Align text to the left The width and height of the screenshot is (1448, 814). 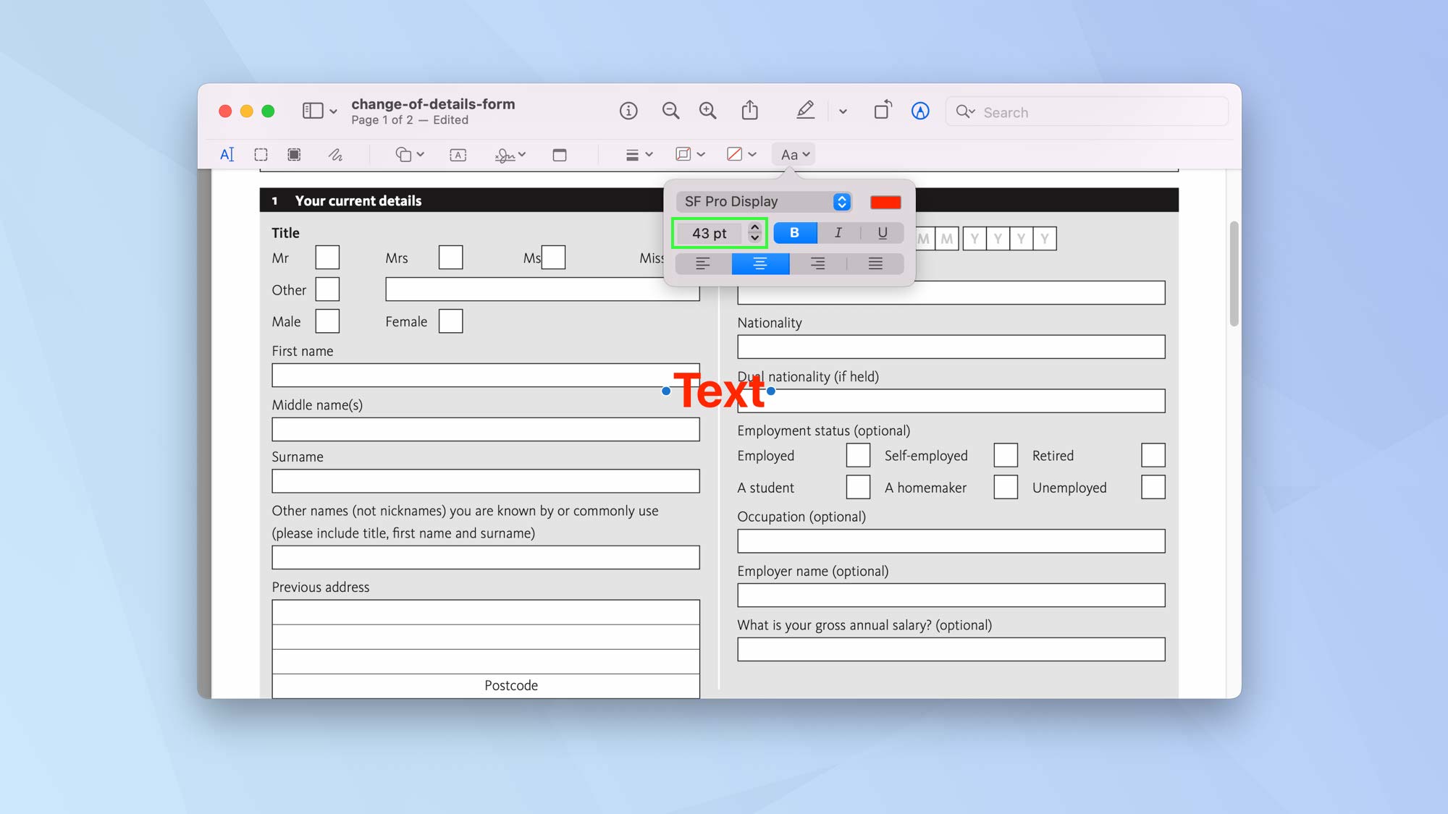point(701,263)
